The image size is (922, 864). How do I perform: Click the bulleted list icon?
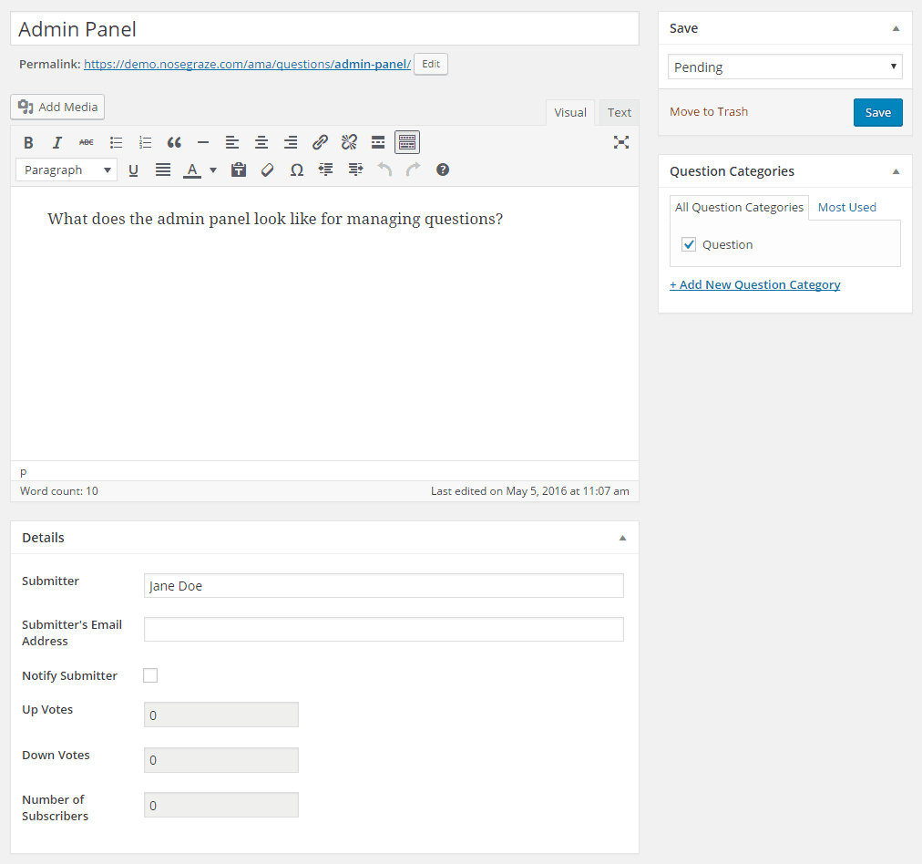(x=116, y=142)
